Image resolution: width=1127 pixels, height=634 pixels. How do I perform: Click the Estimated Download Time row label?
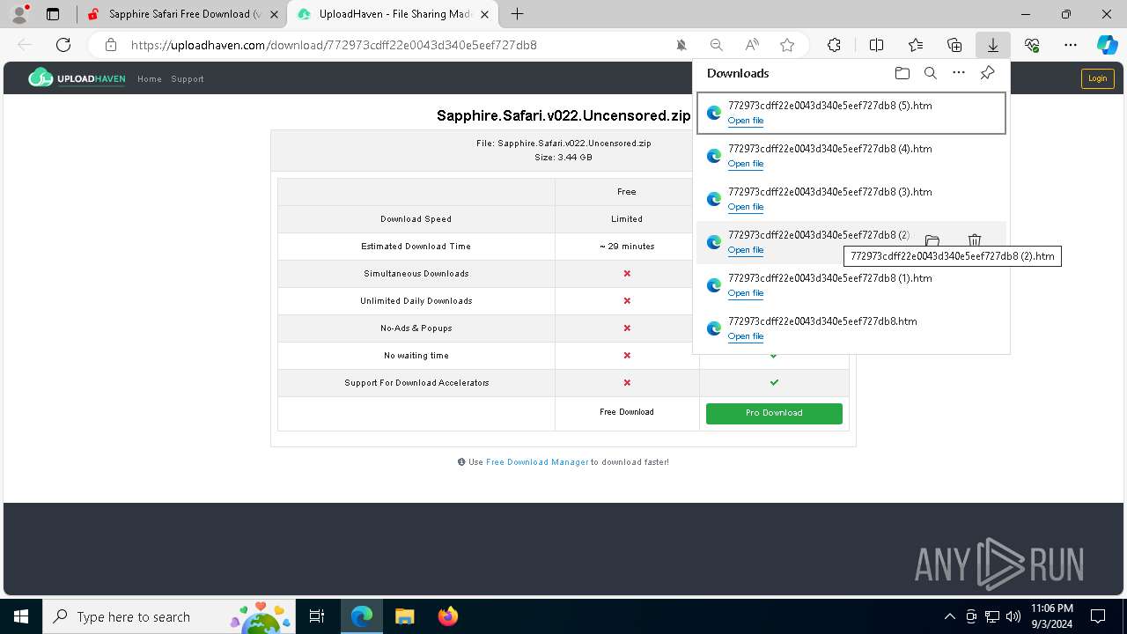(x=416, y=247)
